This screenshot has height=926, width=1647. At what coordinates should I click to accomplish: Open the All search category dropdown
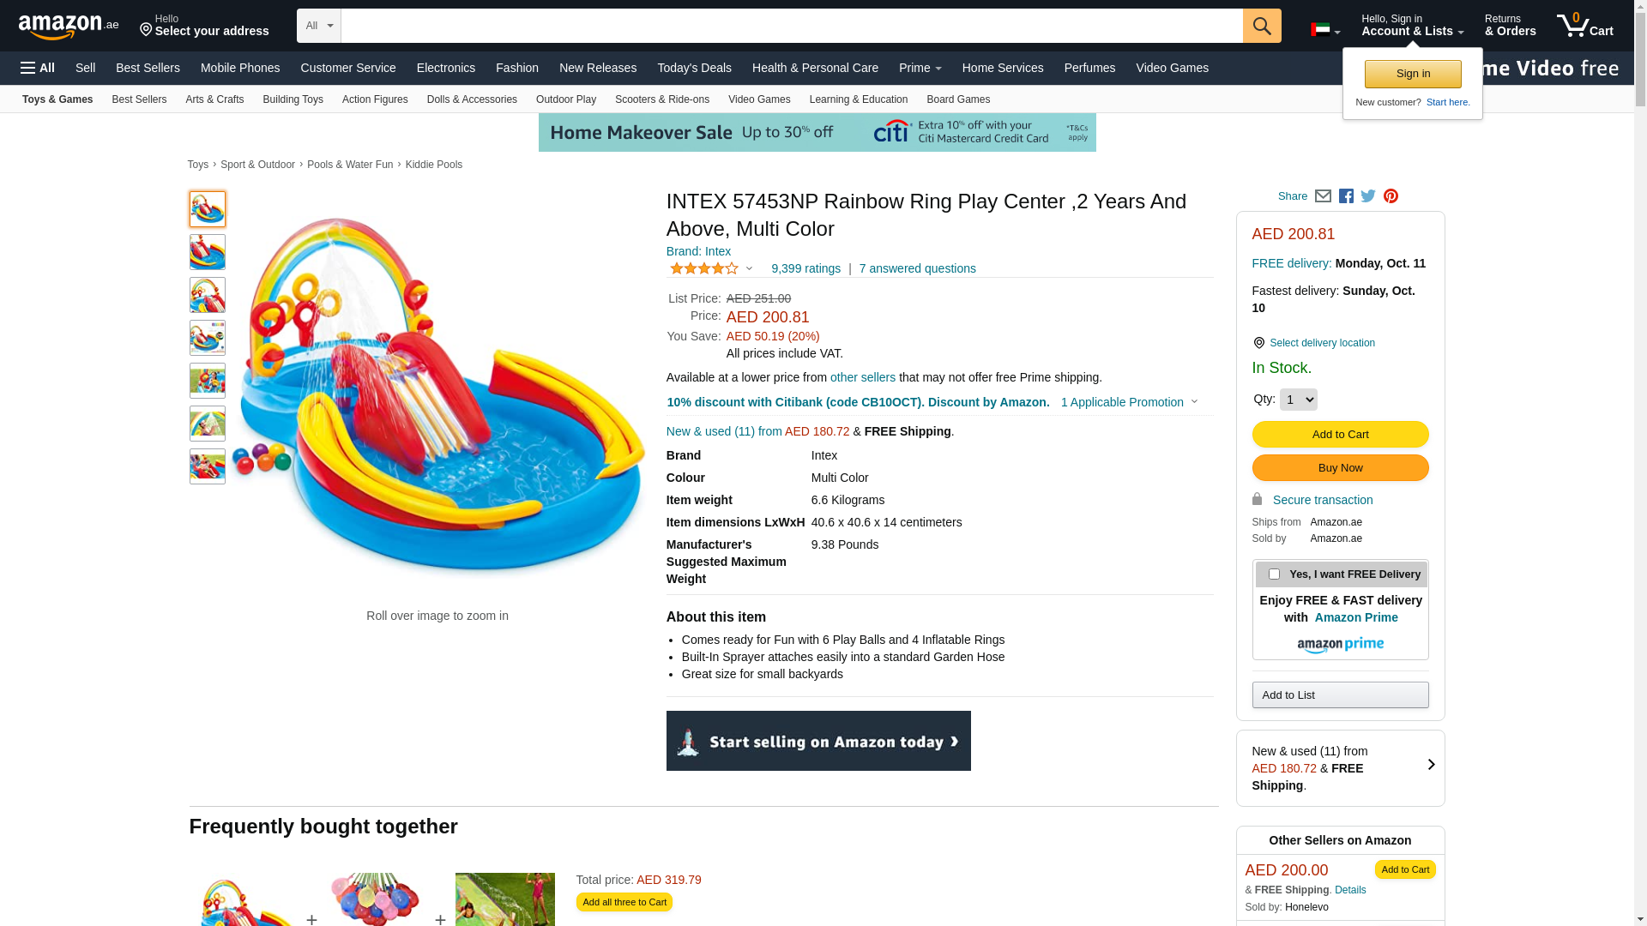319,26
